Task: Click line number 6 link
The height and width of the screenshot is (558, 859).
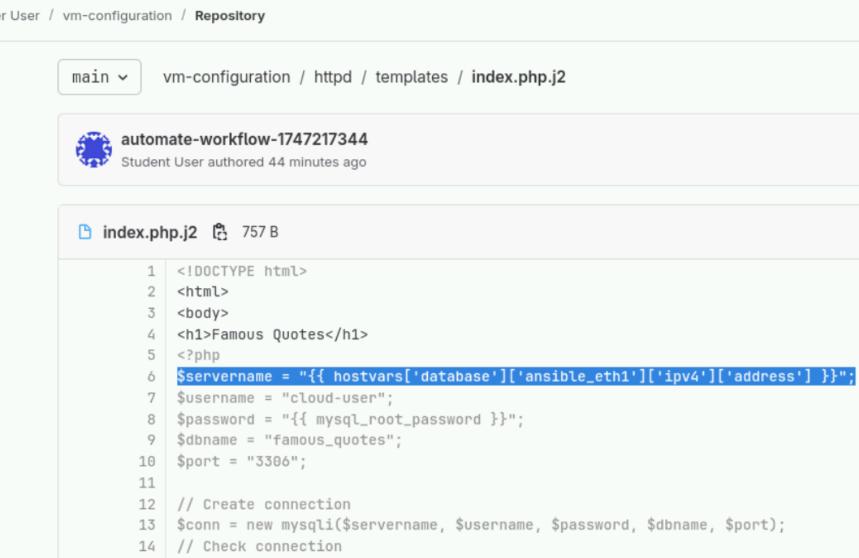Action: 151,377
